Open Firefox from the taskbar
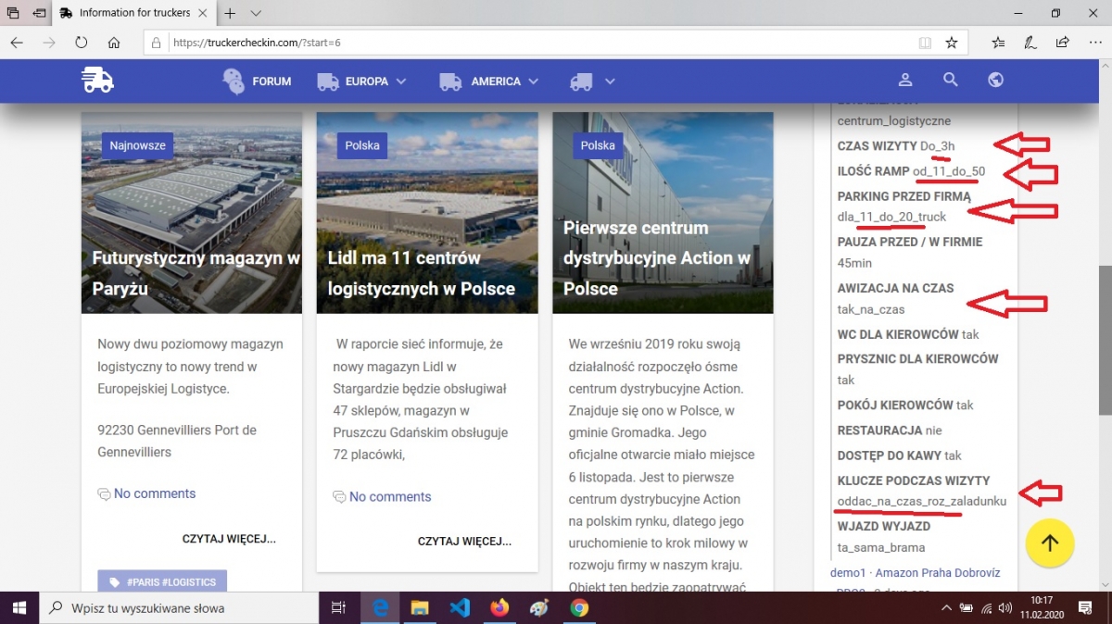This screenshot has width=1112, height=624. click(499, 608)
